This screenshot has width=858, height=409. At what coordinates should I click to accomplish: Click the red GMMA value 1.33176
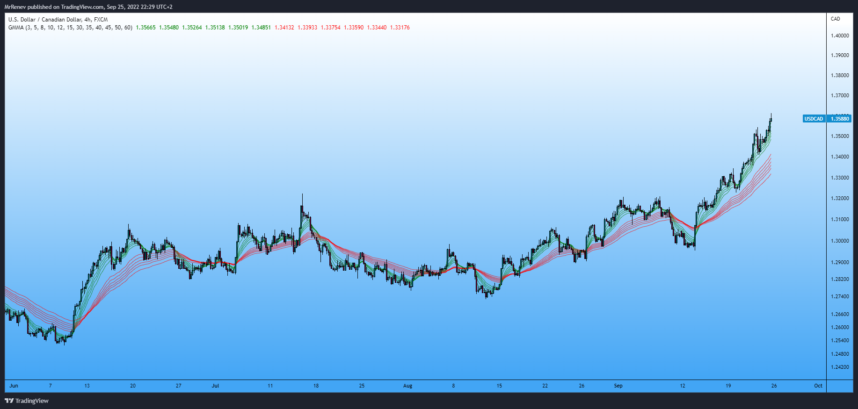(x=400, y=28)
